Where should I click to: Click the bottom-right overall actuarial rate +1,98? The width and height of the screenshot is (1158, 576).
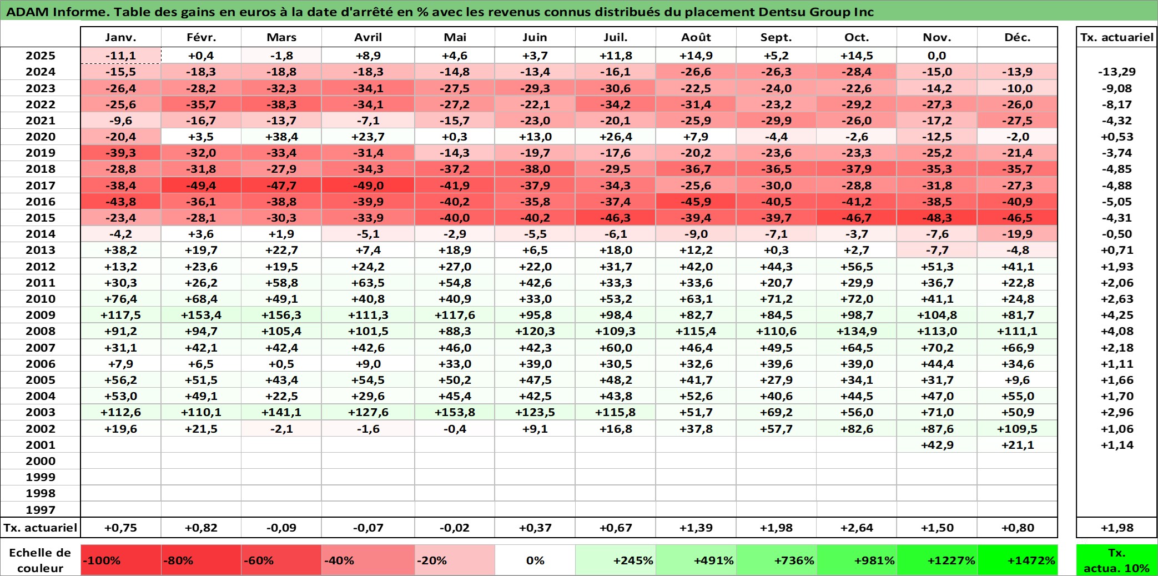pyautogui.click(x=1116, y=528)
